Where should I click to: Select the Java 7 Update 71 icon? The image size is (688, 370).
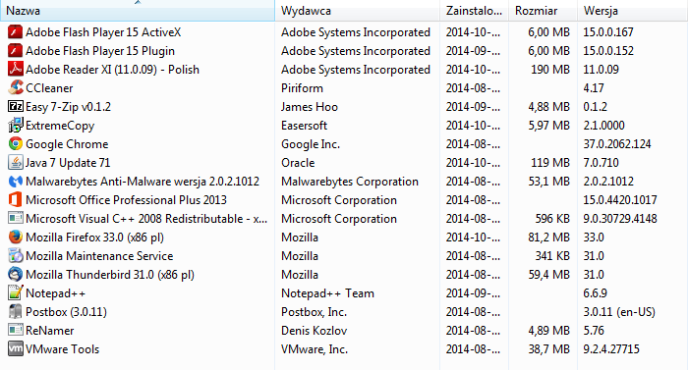(16, 163)
